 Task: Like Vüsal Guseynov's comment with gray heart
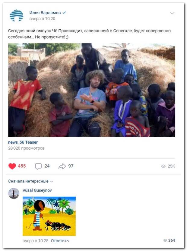coord(165,240)
